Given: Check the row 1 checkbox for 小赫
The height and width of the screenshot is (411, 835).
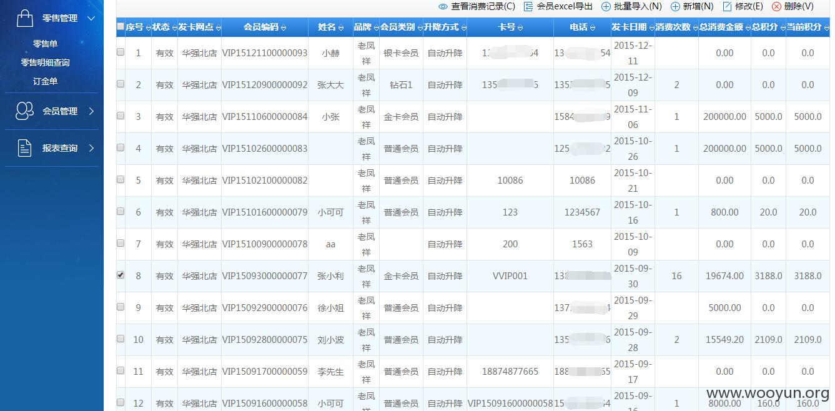Looking at the screenshot, I should [121, 52].
